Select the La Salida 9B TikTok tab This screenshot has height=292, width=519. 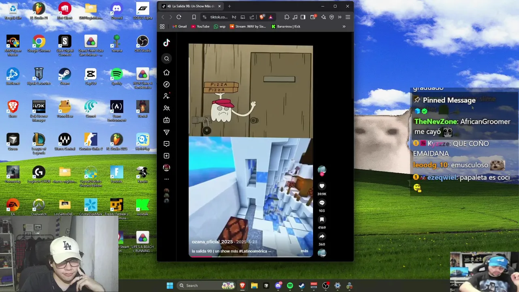coord(191,6)
